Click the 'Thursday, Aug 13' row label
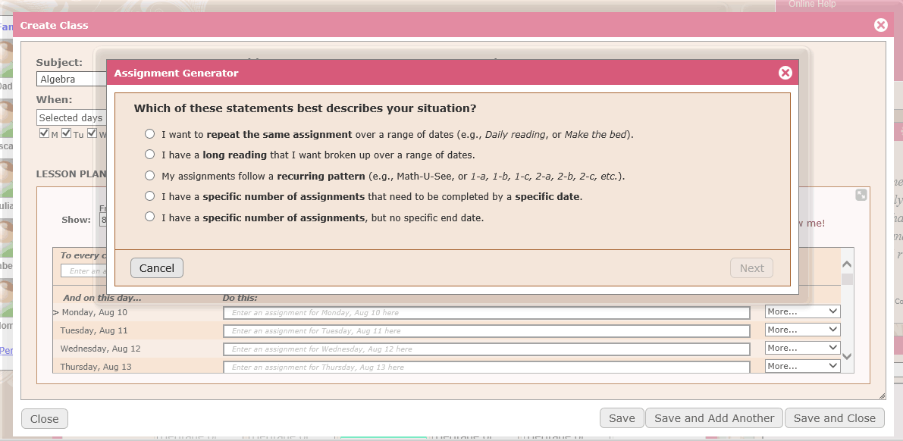 click(x=96, y=366)
